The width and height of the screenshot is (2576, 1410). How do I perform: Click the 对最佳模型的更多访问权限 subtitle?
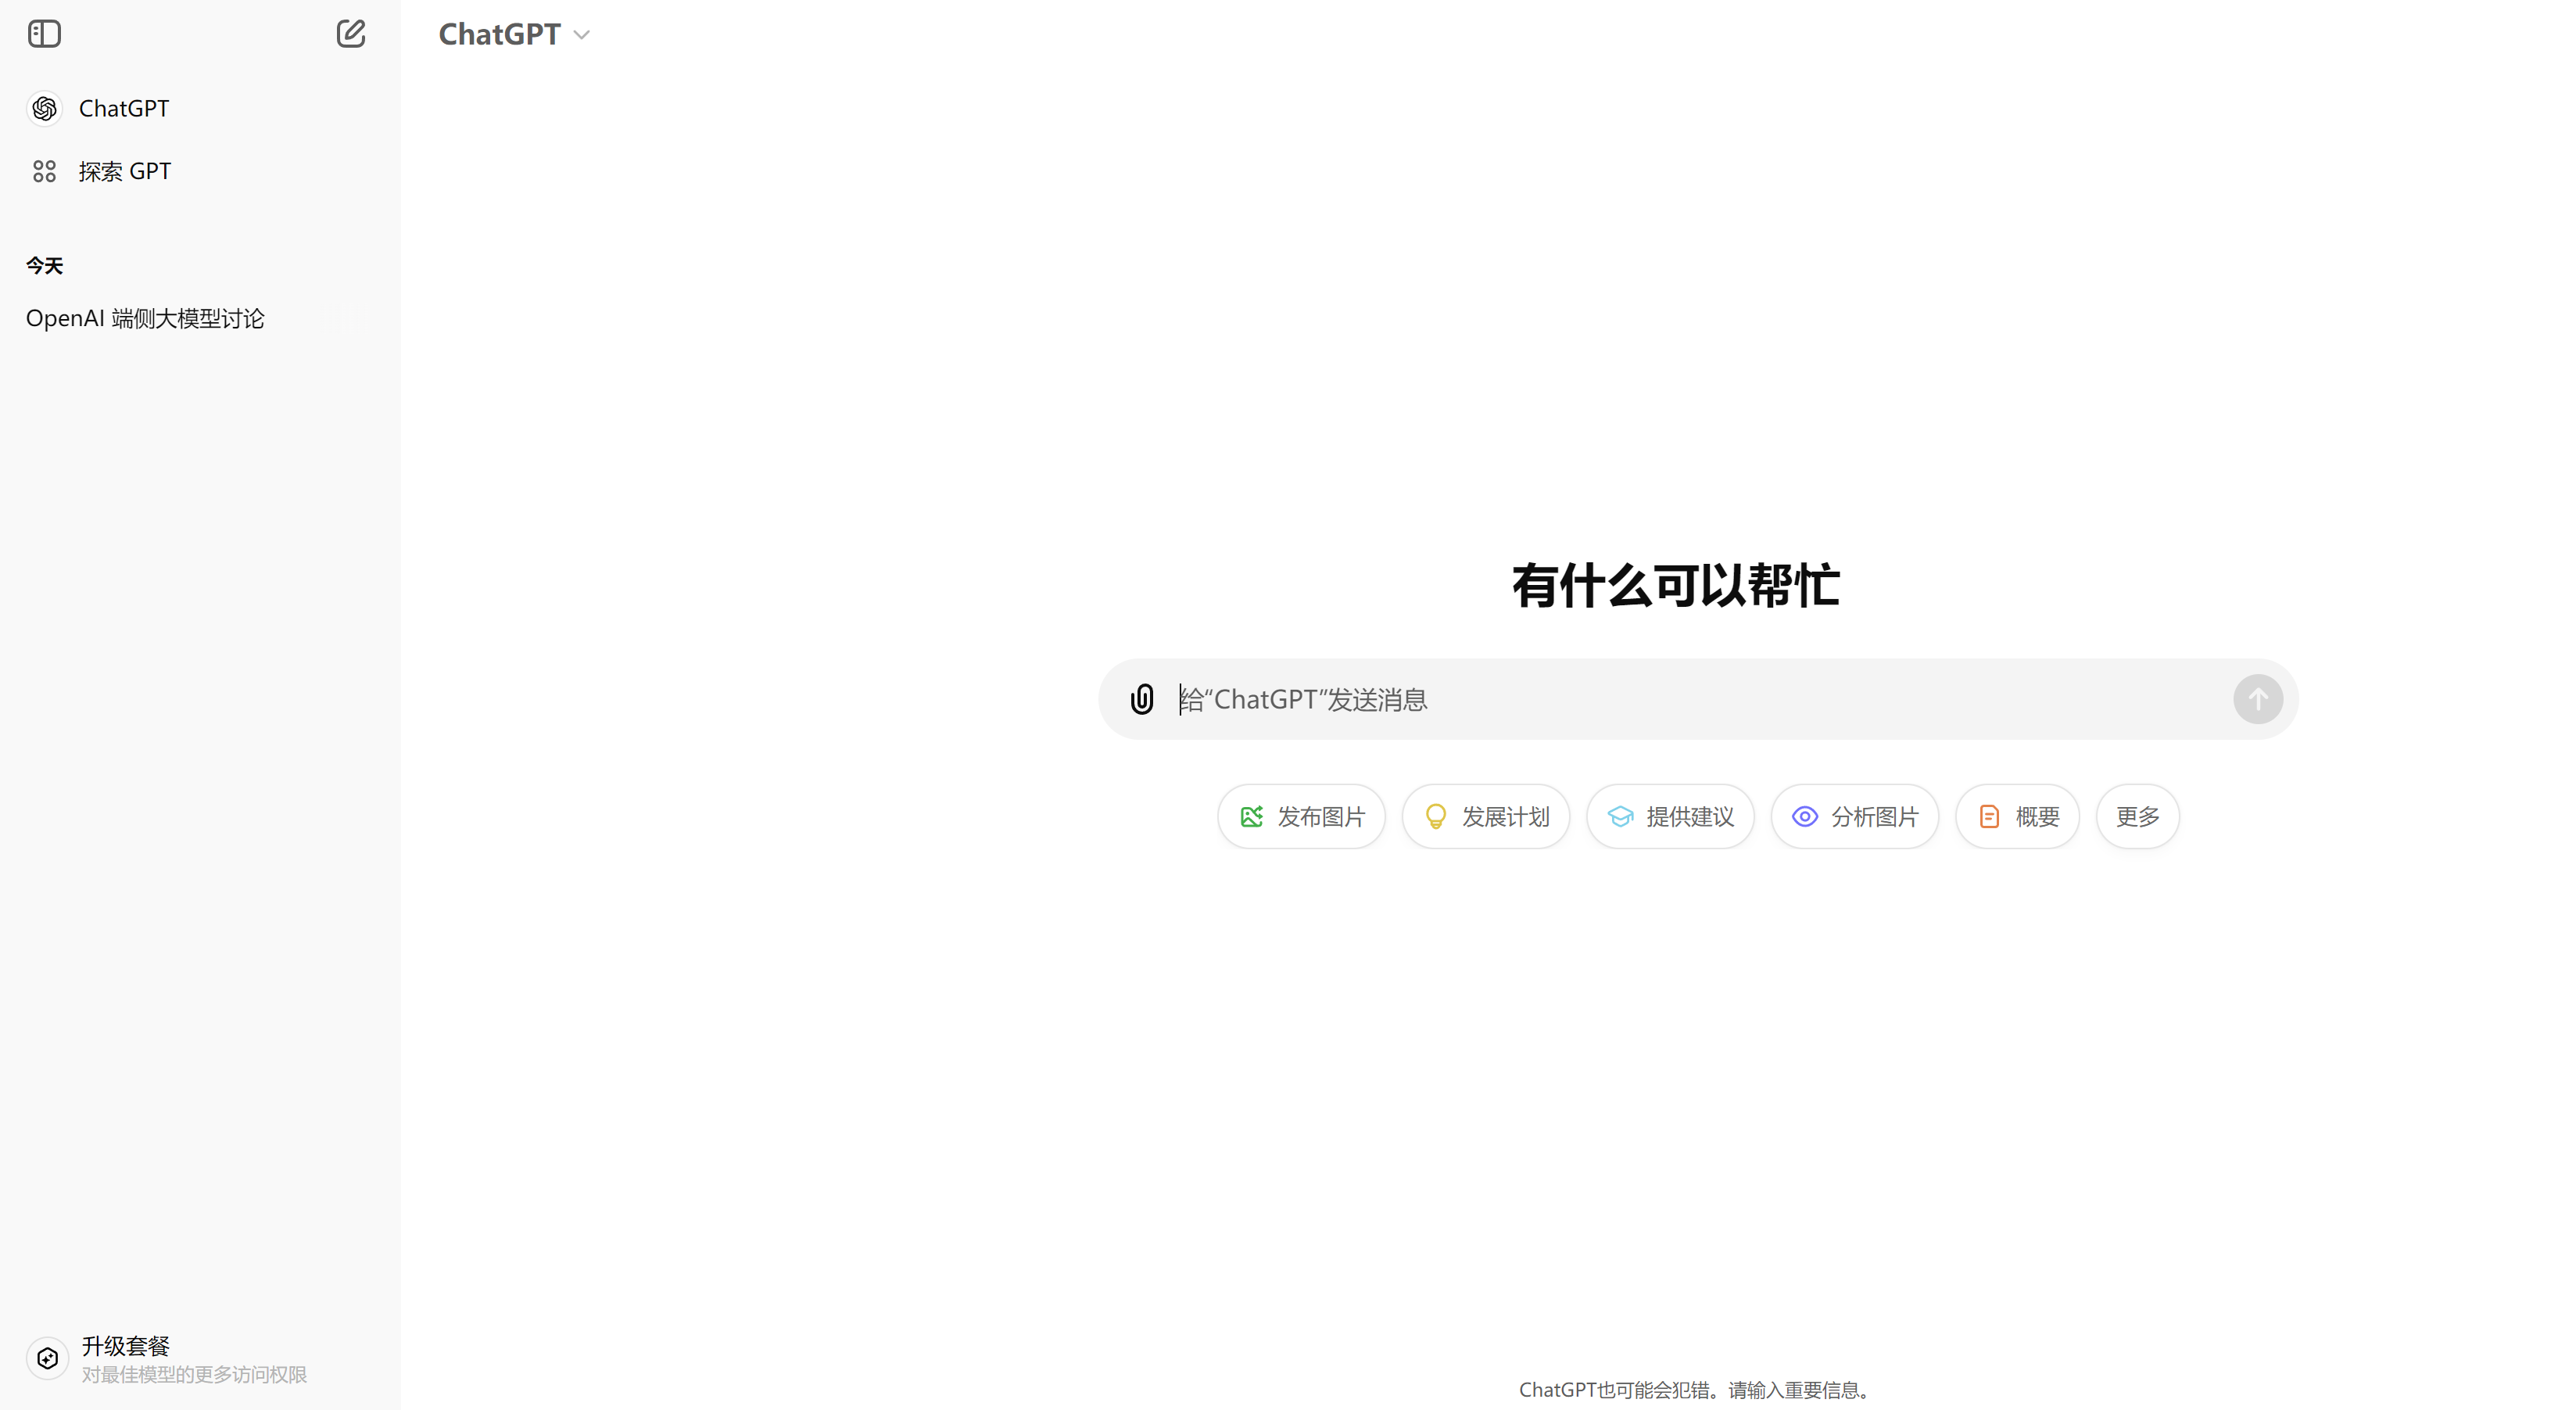194,1374
